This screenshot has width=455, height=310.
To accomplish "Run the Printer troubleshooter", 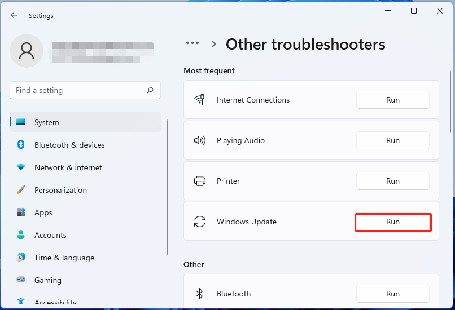I will tap(392, 181).
